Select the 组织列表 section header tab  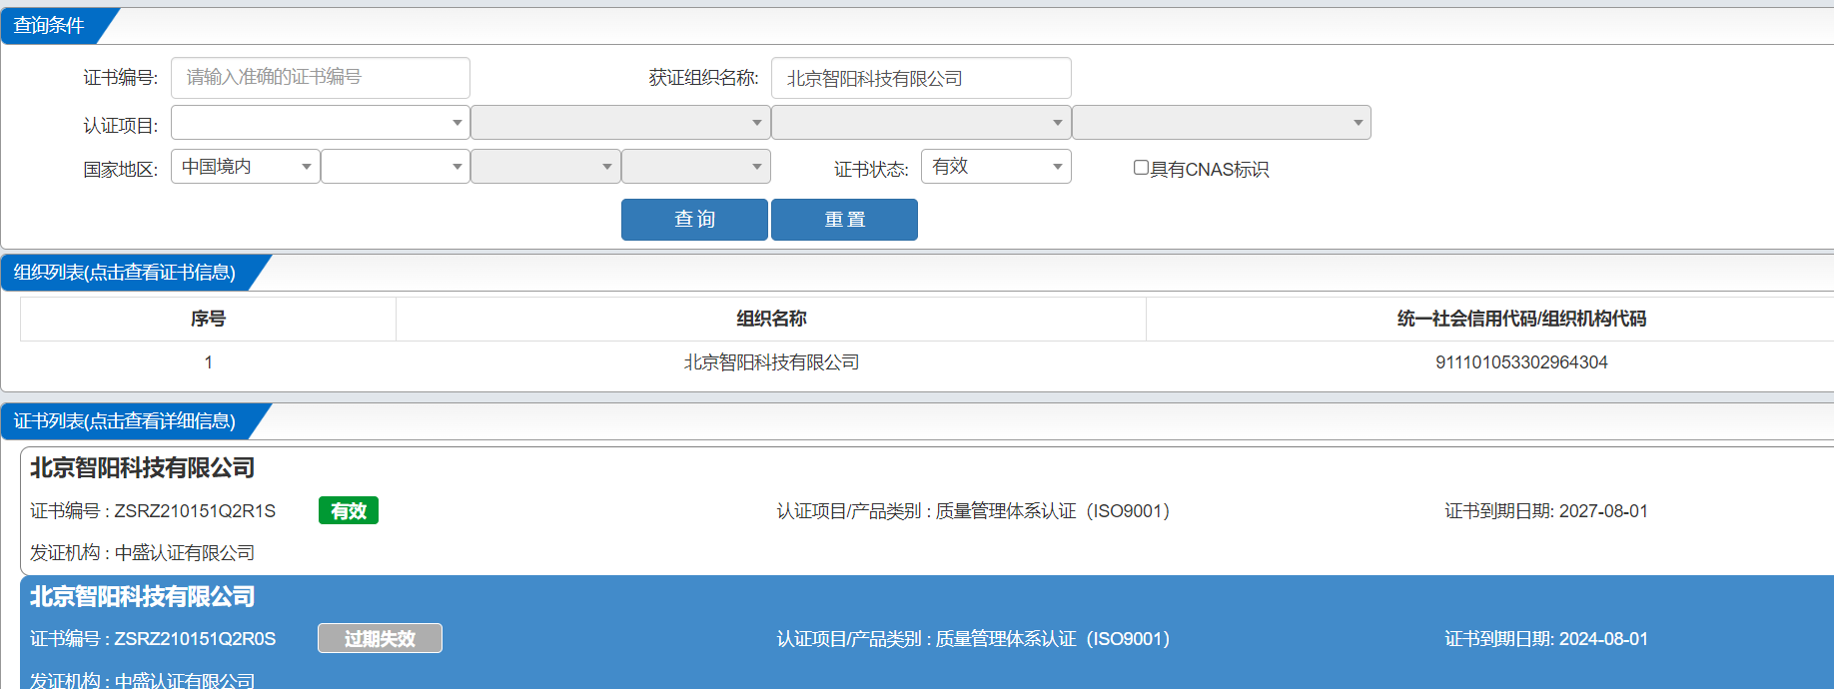[125, 273]
